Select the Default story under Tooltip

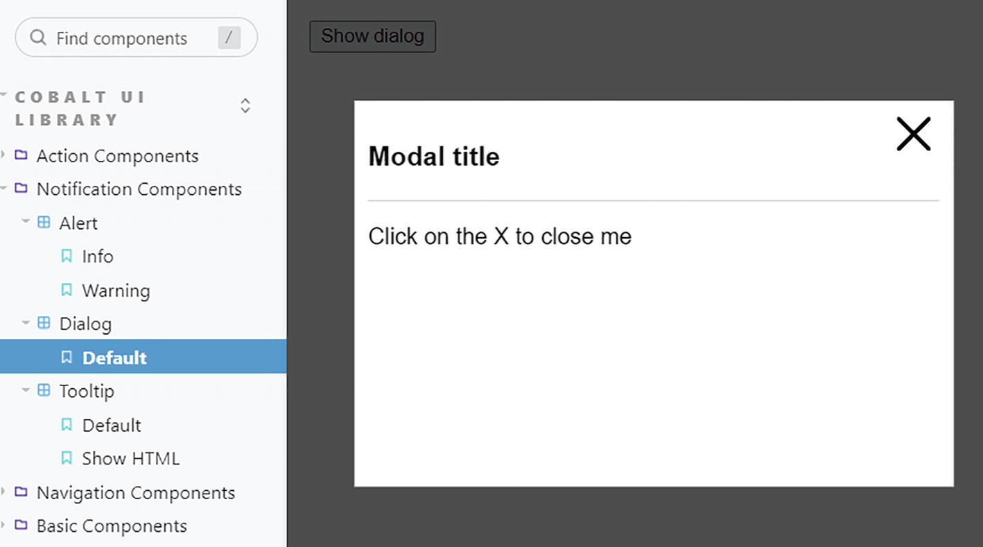click(111, 425)
